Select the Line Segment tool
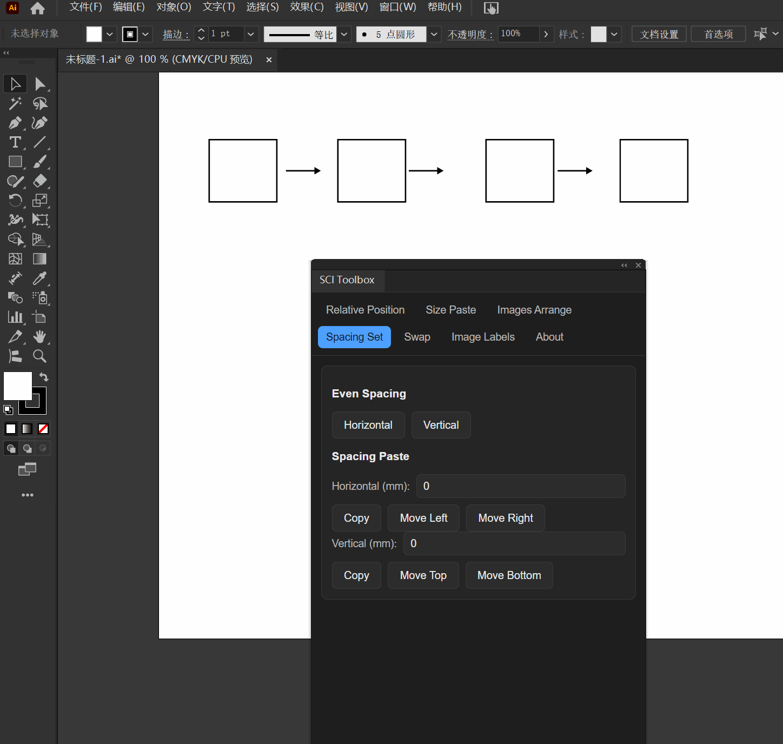The height and width of the screenshot is (744, 783). click(x=40, y=142)
